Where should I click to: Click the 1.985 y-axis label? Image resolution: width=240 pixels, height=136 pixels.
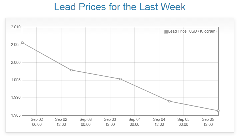point(15,115)
